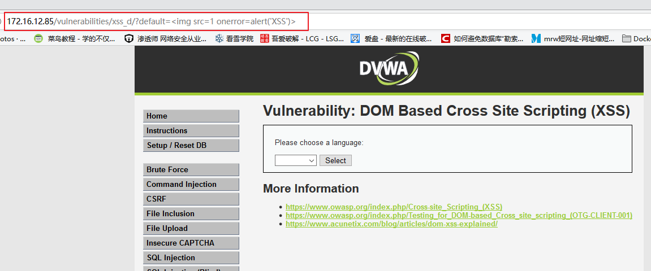The height and width of the screenshot is (271, 651).
Task: Open the 爱盘 blue bookmark icon
Action: coord(355,39)
